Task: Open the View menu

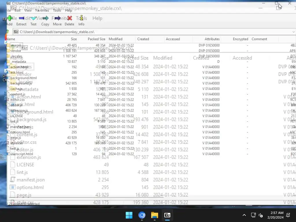Action: (x=28, y=10)
